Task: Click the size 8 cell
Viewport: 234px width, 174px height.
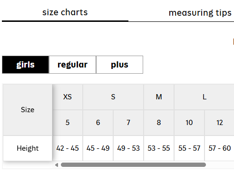Action: (159, 123)
